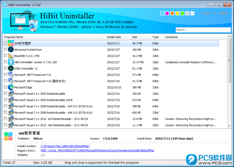Tick the checkbox for BleachBit 4.2.0.1795
This screenshot has width=234, height=167.
(x=5, y=56)
